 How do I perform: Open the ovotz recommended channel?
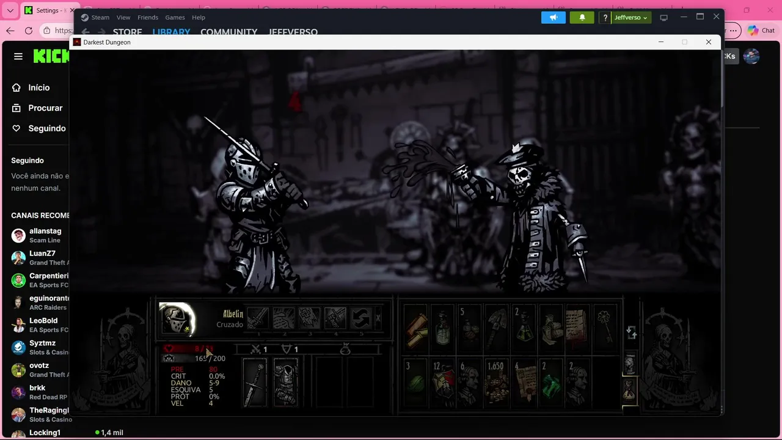coord(40,370)
